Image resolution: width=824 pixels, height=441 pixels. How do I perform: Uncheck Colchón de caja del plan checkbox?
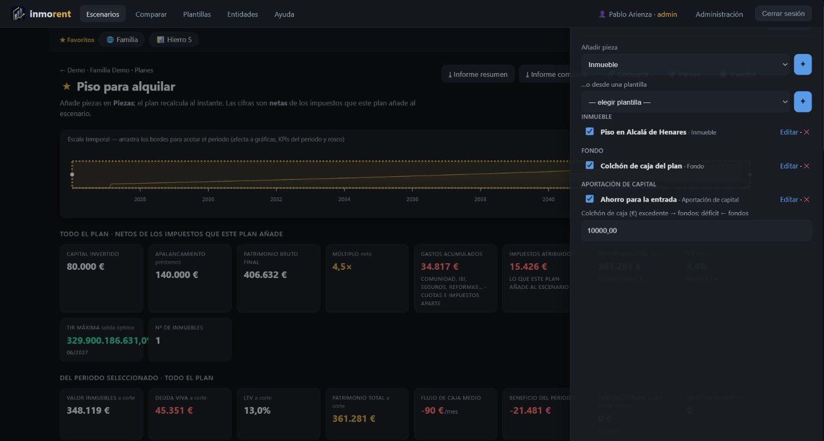(590, 165)
